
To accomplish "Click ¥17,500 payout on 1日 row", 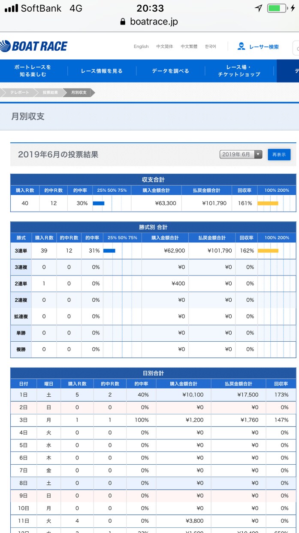I will tap(248, 395).
